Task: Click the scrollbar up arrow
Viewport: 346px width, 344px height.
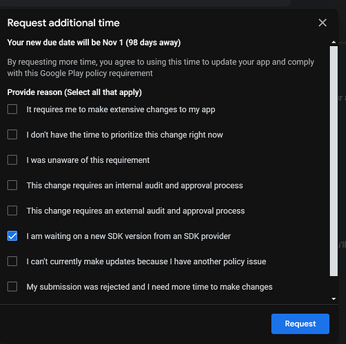Action: (334, 42)
